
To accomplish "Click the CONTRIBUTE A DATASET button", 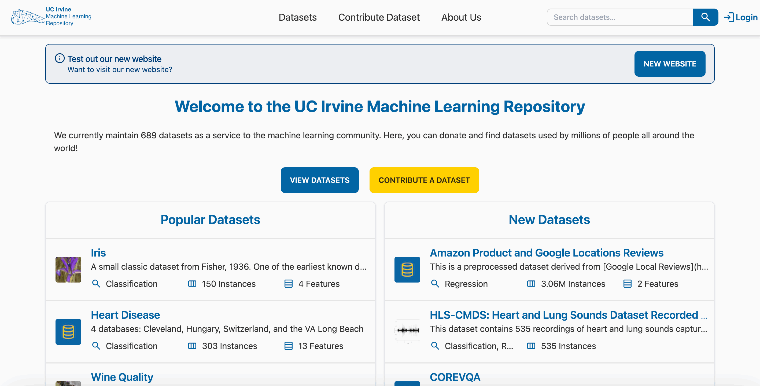I will [x=424, y=180].
